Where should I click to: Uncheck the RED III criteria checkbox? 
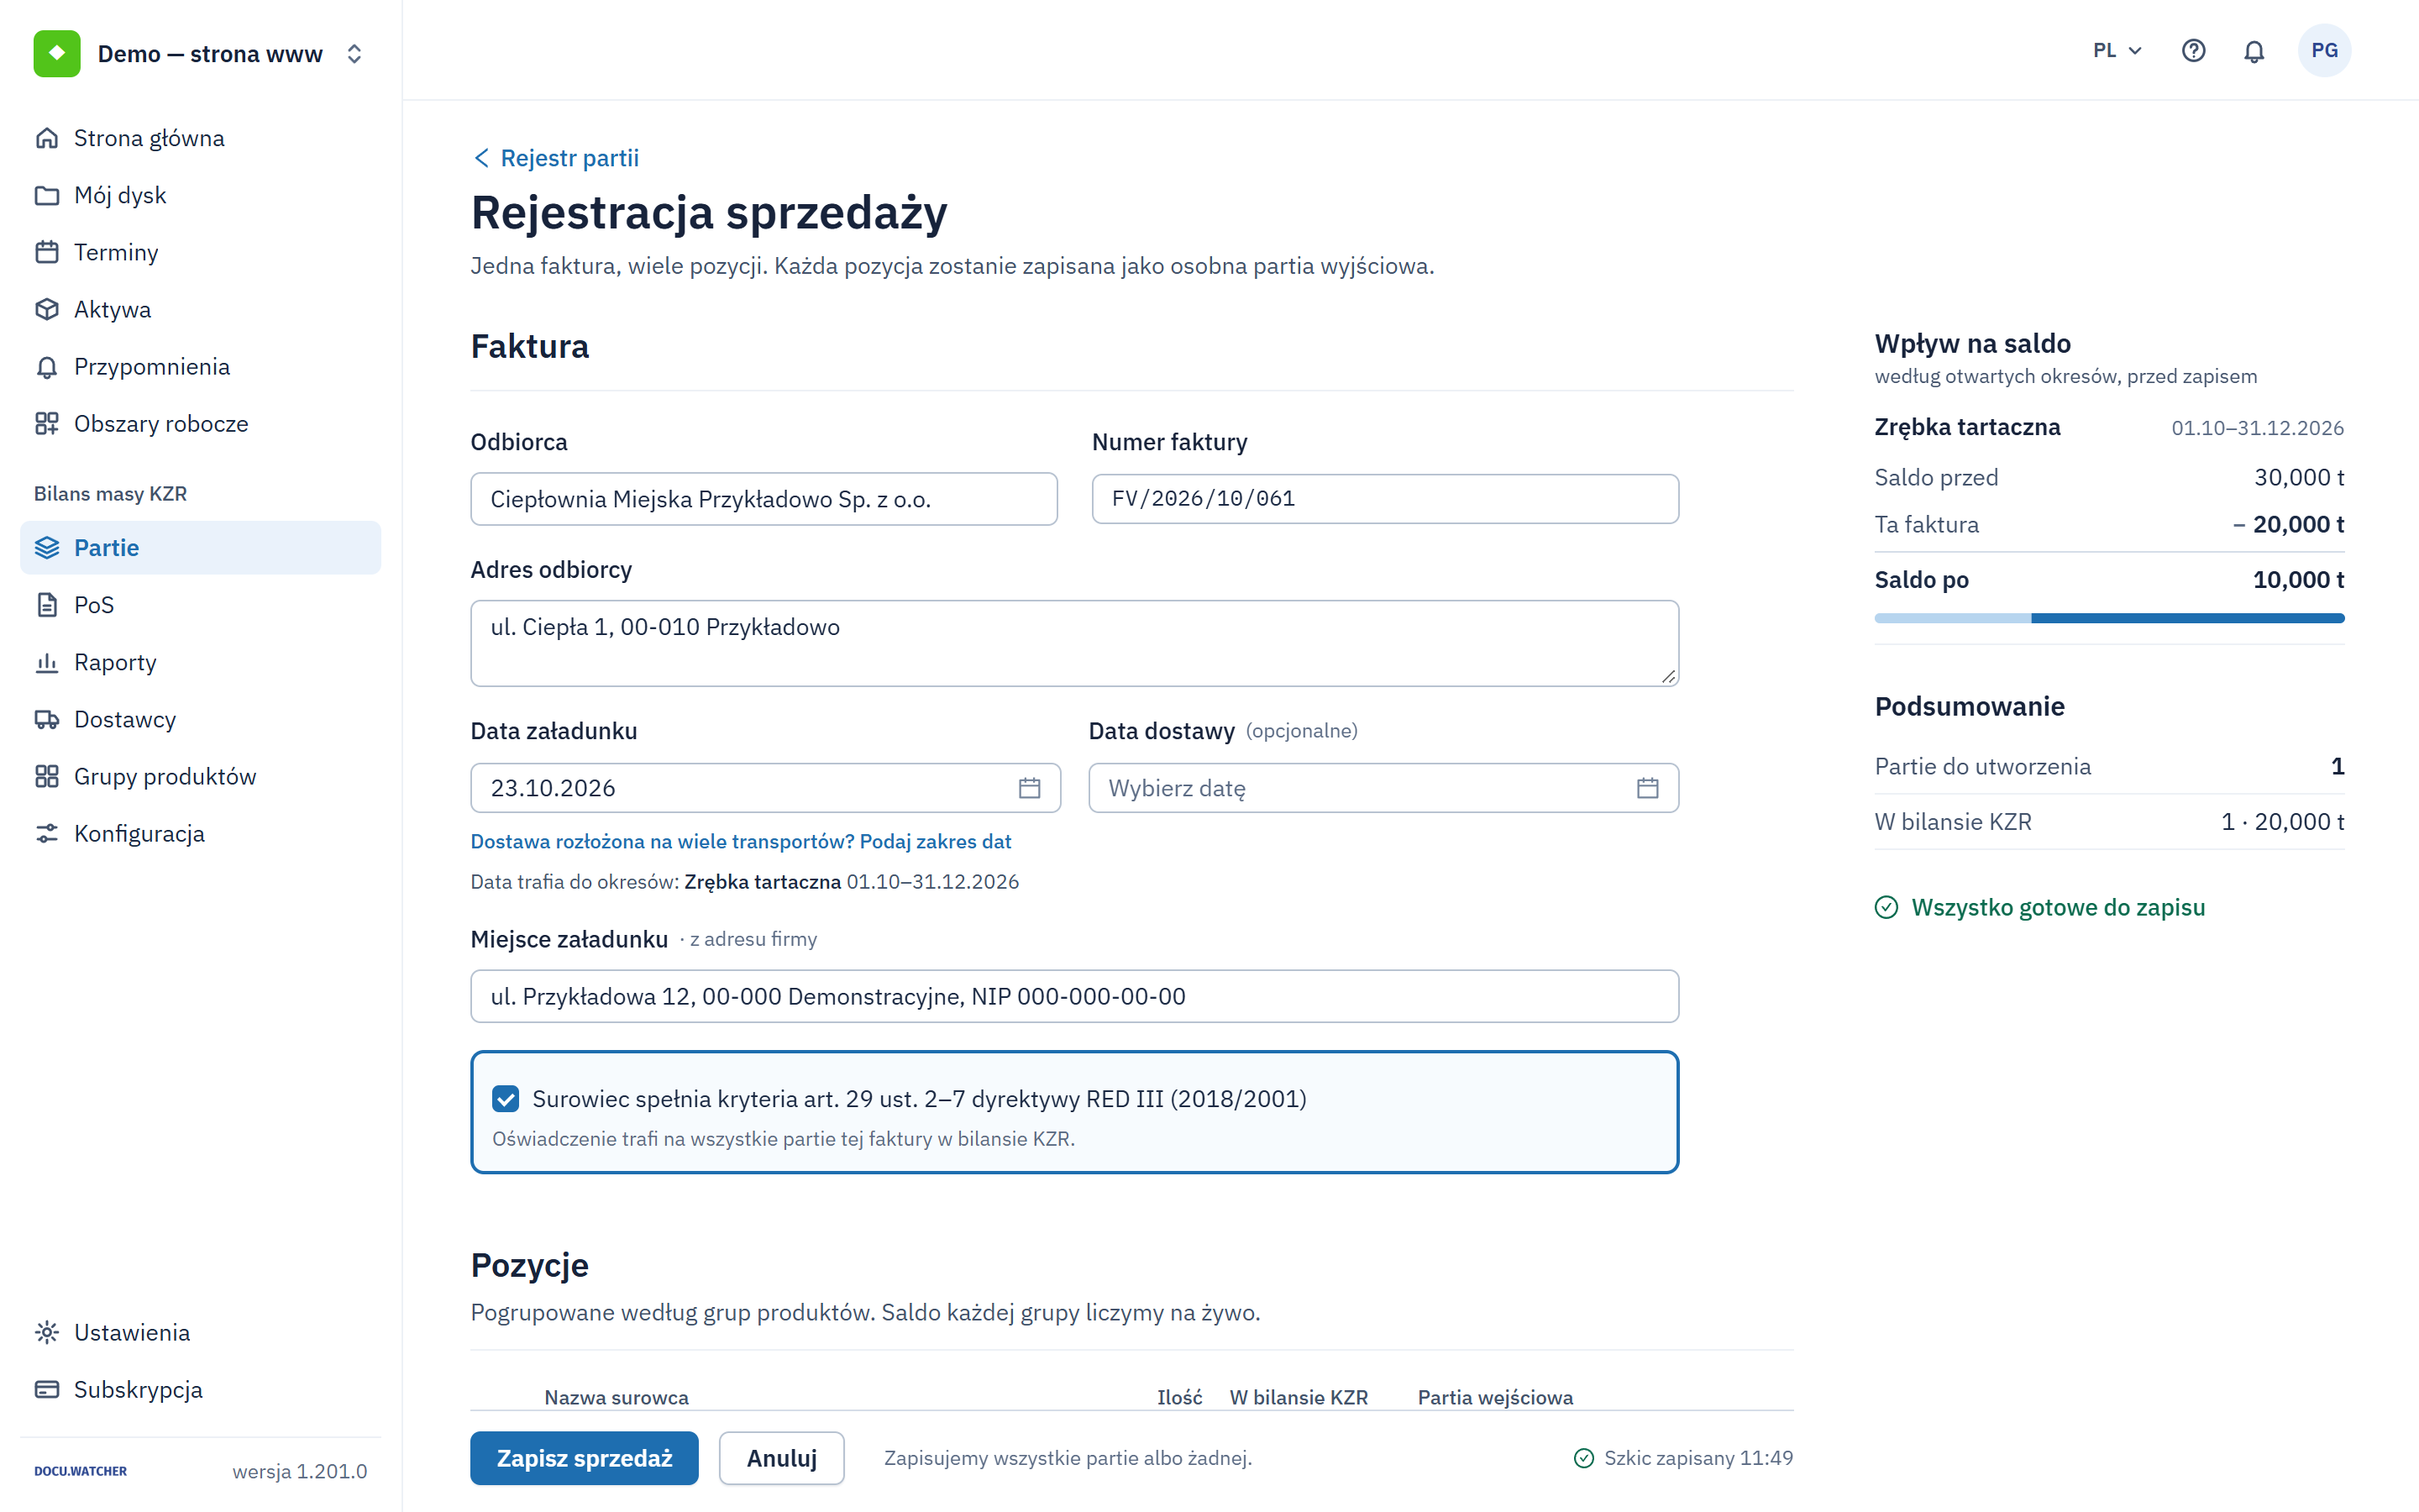(x=506, y=1099)
